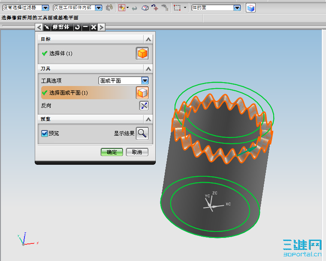Click the 显示结果 magnifier button

tap(142, 133)
